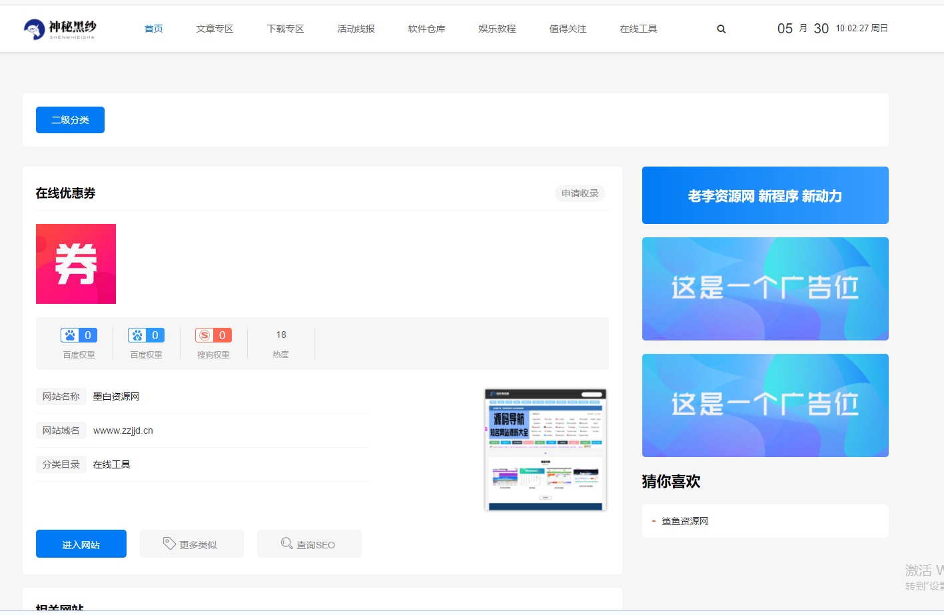Click the 进入网站 button

click(81, 544)
